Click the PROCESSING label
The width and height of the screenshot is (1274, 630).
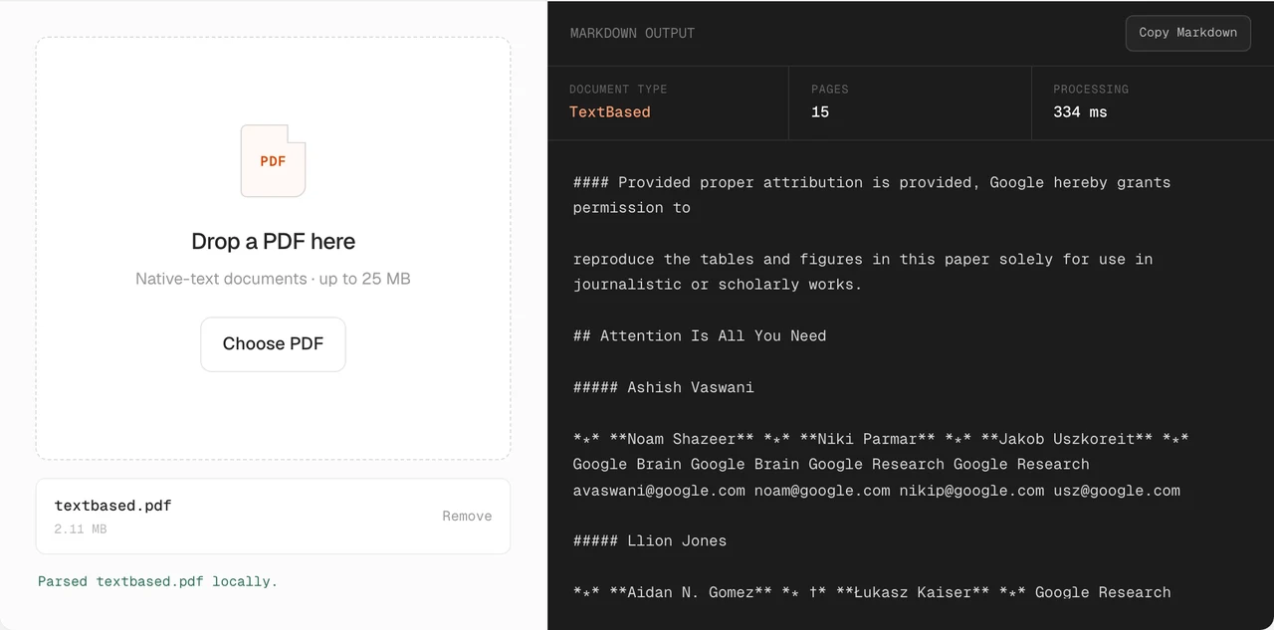point(1091,89)
